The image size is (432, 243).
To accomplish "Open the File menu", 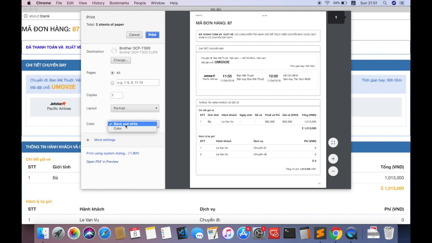I will pyautogui.click(x=59, y=3).
